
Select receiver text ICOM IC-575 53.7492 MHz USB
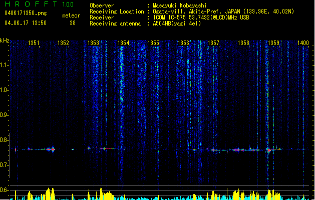pyautogui.click(x=201, y=17)
